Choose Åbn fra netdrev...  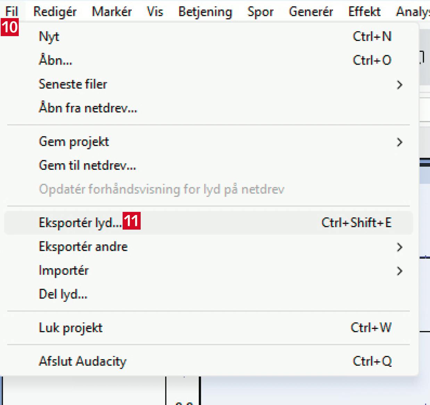point(88,108)
